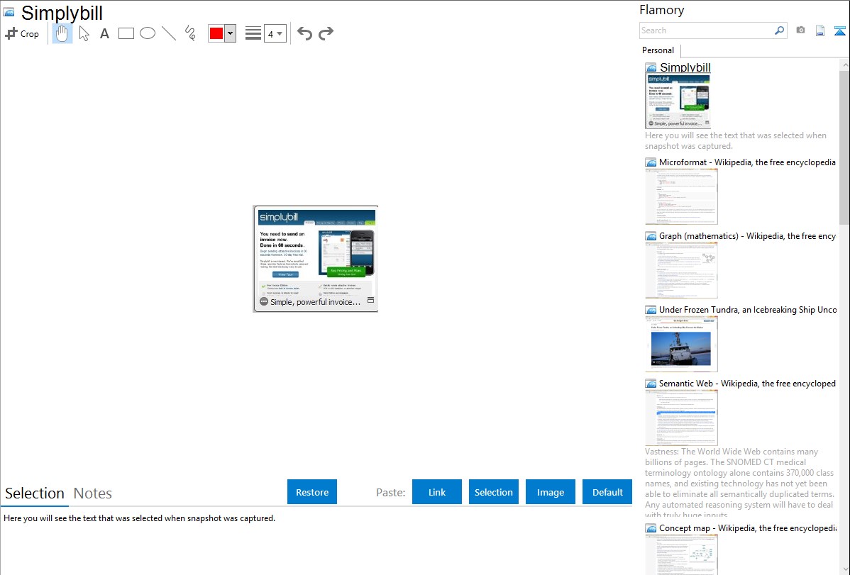The width and height of the screenshot is (850, 575).
Task: Click the Semantic Web snapshot thumbnail
Action: pos(681,418)
